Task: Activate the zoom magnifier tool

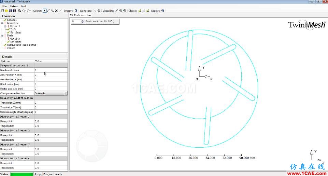Action: pos(19,11)
